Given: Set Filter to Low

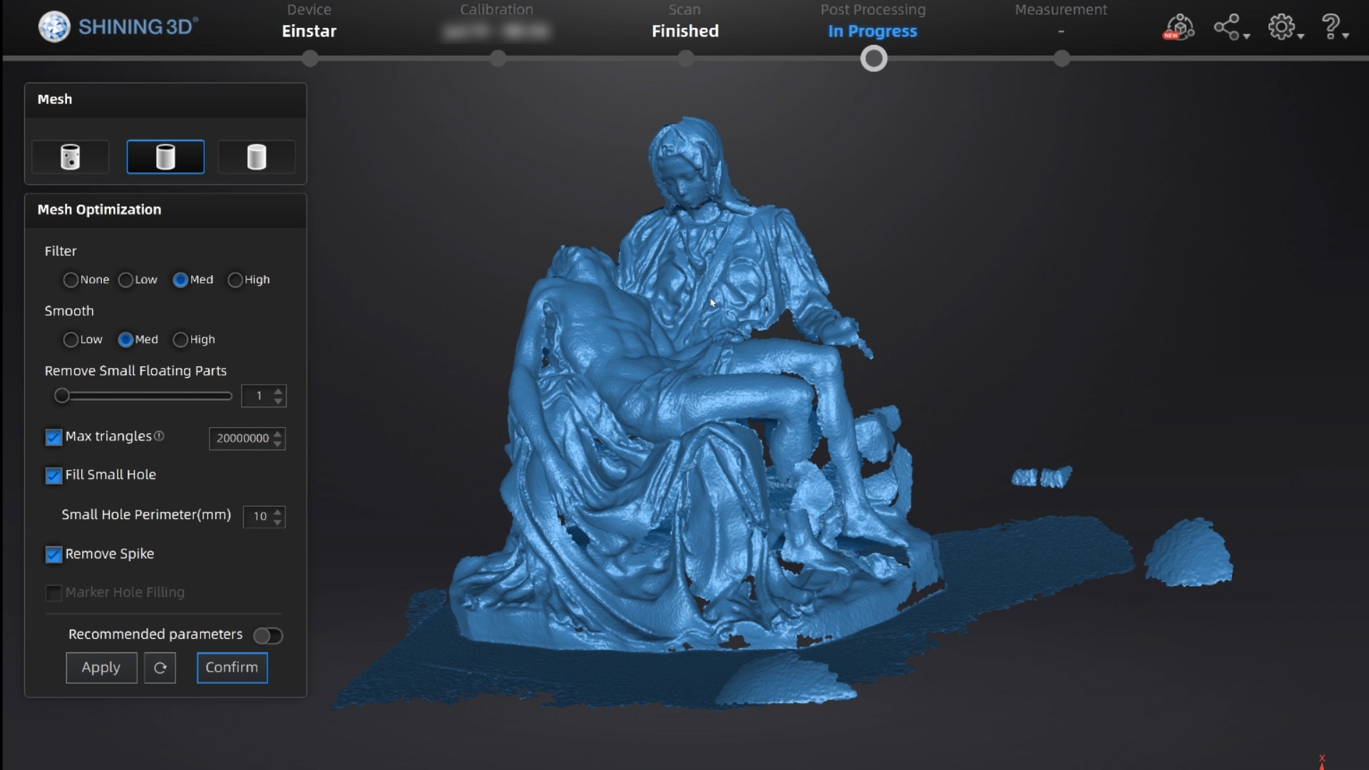Looking at the screenshot, I should [x=125, y=280].
